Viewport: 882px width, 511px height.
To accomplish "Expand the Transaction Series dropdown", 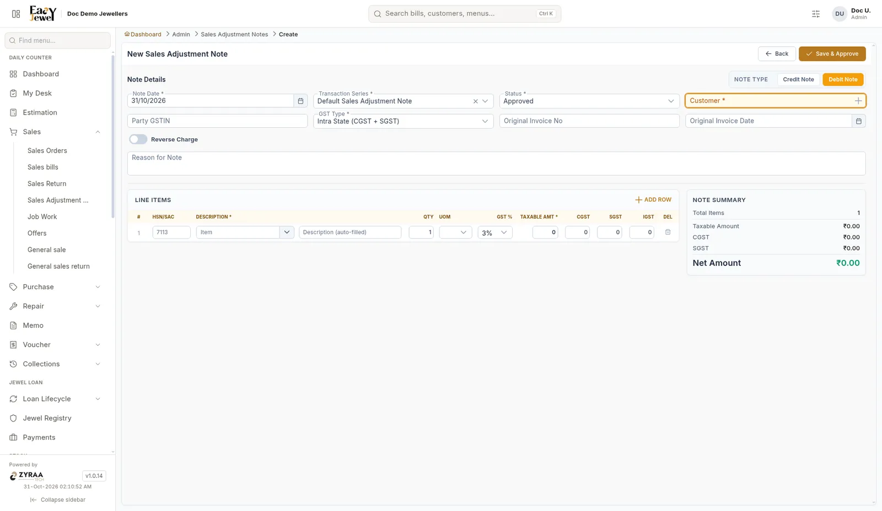I will click(x=485, y=101).
